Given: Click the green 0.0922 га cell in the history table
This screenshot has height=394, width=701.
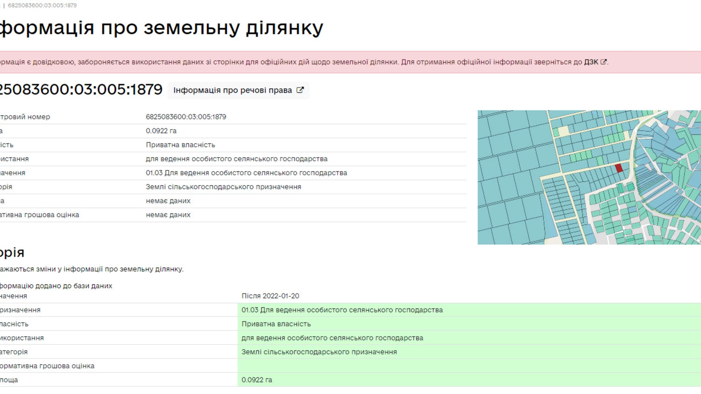Looking at the screenshot, I should coord(257,380).
